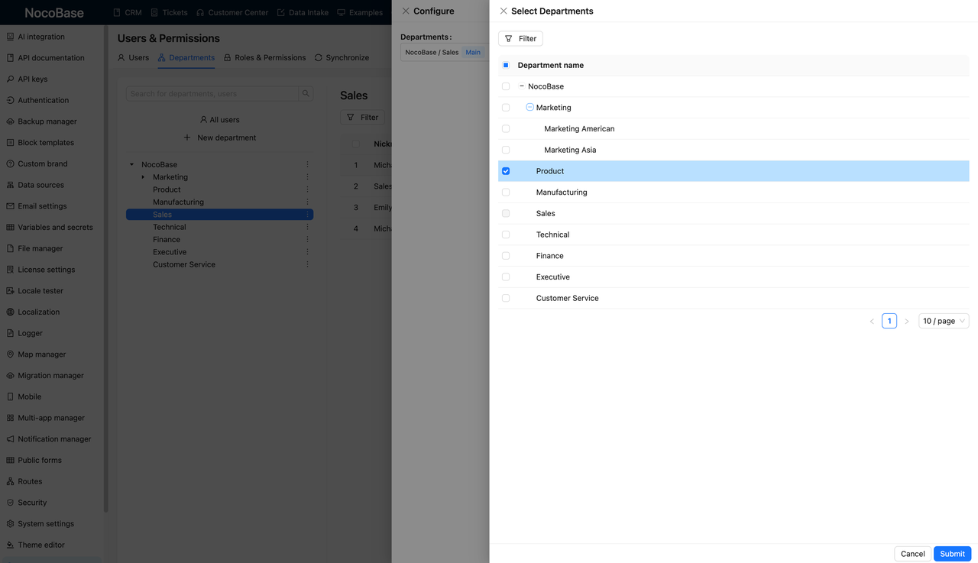
Task: Click the Multi-app manager icon
Action: 10,418
